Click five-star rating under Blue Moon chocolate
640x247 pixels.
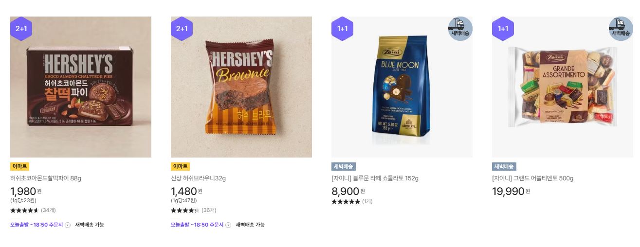point(346,202)
